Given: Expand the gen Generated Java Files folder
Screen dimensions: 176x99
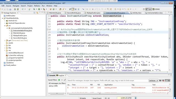Looking at the screenshot, I should pyautogui.click(x=5, y=40).
